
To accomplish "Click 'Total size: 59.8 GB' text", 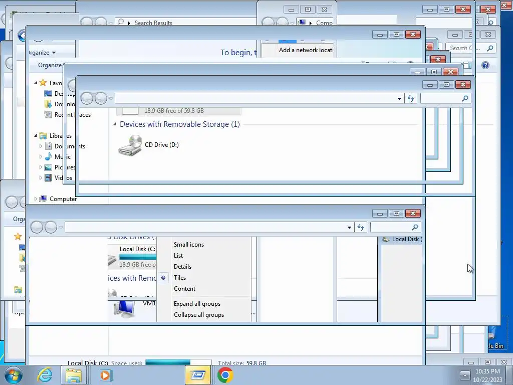I will (242, 363).
